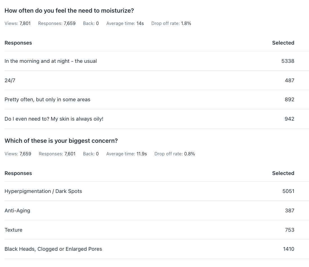Click the 'How often do you feel the need to moisturize?' heading
This screenshot has height=267, width=309.
[x=69, y=11]
